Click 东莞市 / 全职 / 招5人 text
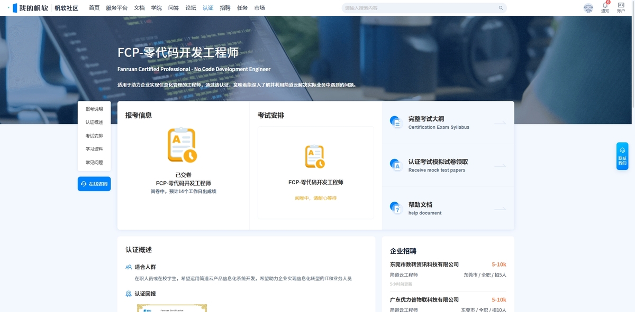 pos(485,275)
